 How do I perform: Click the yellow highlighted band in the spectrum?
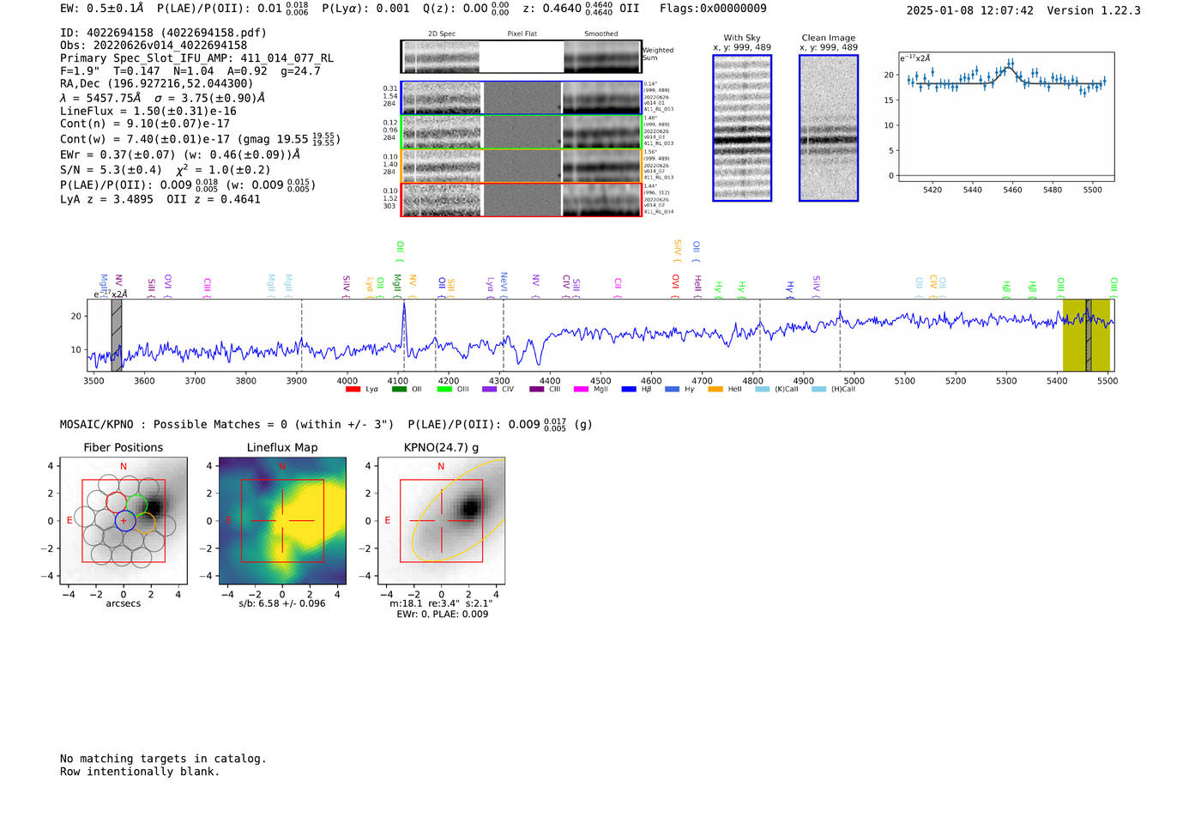pos(1086,335)
